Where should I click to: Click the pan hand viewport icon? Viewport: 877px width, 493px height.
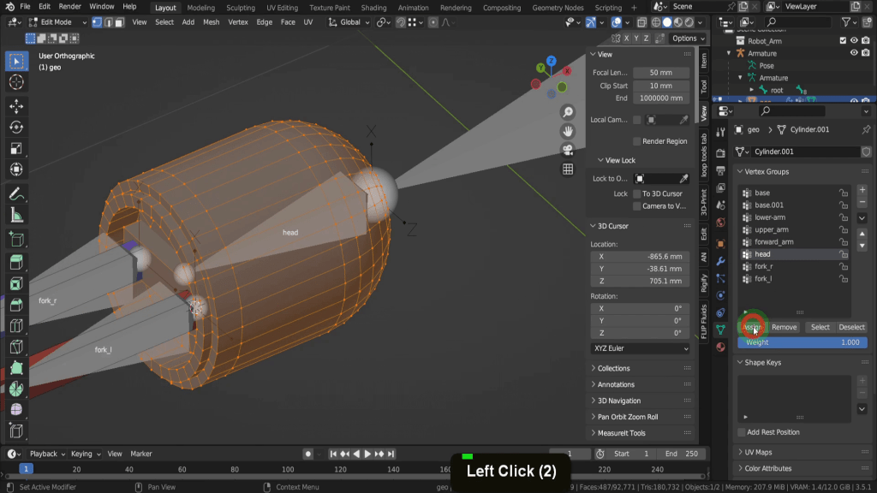567,131
